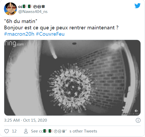Click the Twitter bird logo
The image size is (145, 137).
pyautogui.click(x=137, y=6)
